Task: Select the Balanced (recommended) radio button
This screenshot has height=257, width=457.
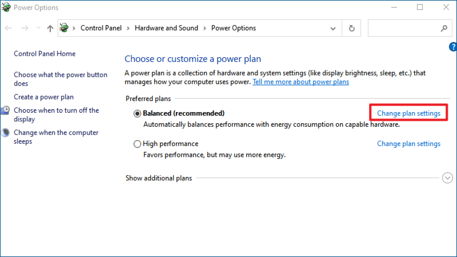Action: pos(137,114)
